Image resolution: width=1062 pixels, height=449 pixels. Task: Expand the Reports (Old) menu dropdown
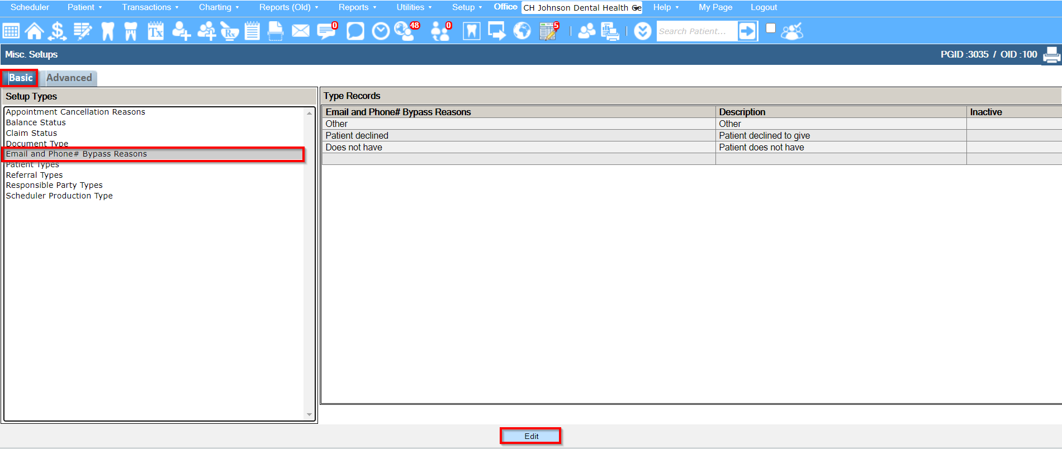coord(288,7)
